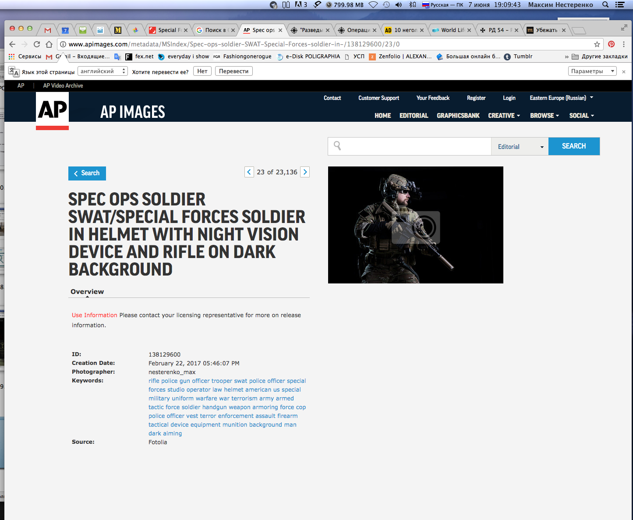Switch to the Special Forces tab

169,30
